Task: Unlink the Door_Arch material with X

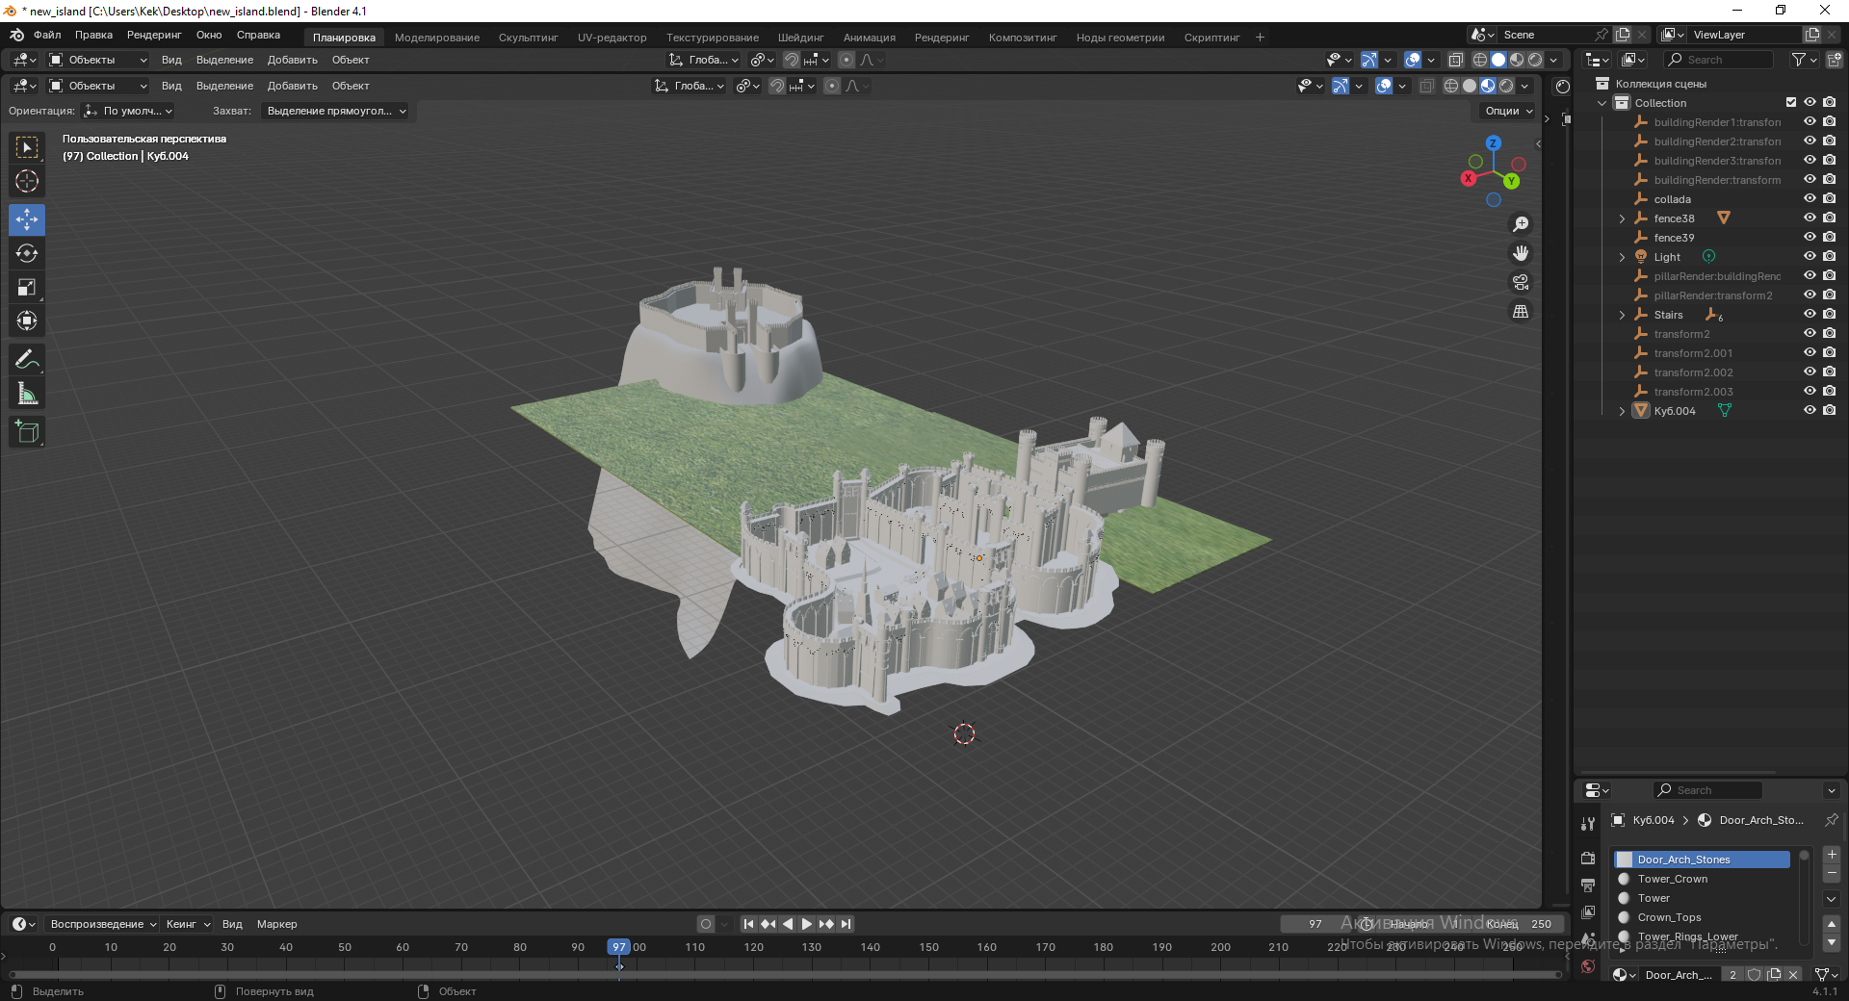Action: (x=1793, y=975)
